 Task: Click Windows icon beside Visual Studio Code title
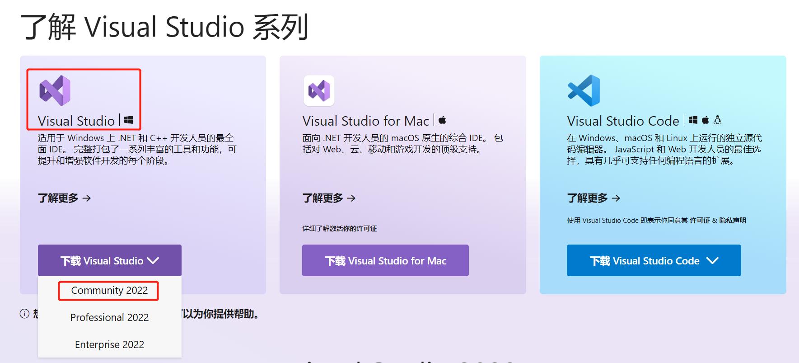pyautogui.click(x=693, y=120)
